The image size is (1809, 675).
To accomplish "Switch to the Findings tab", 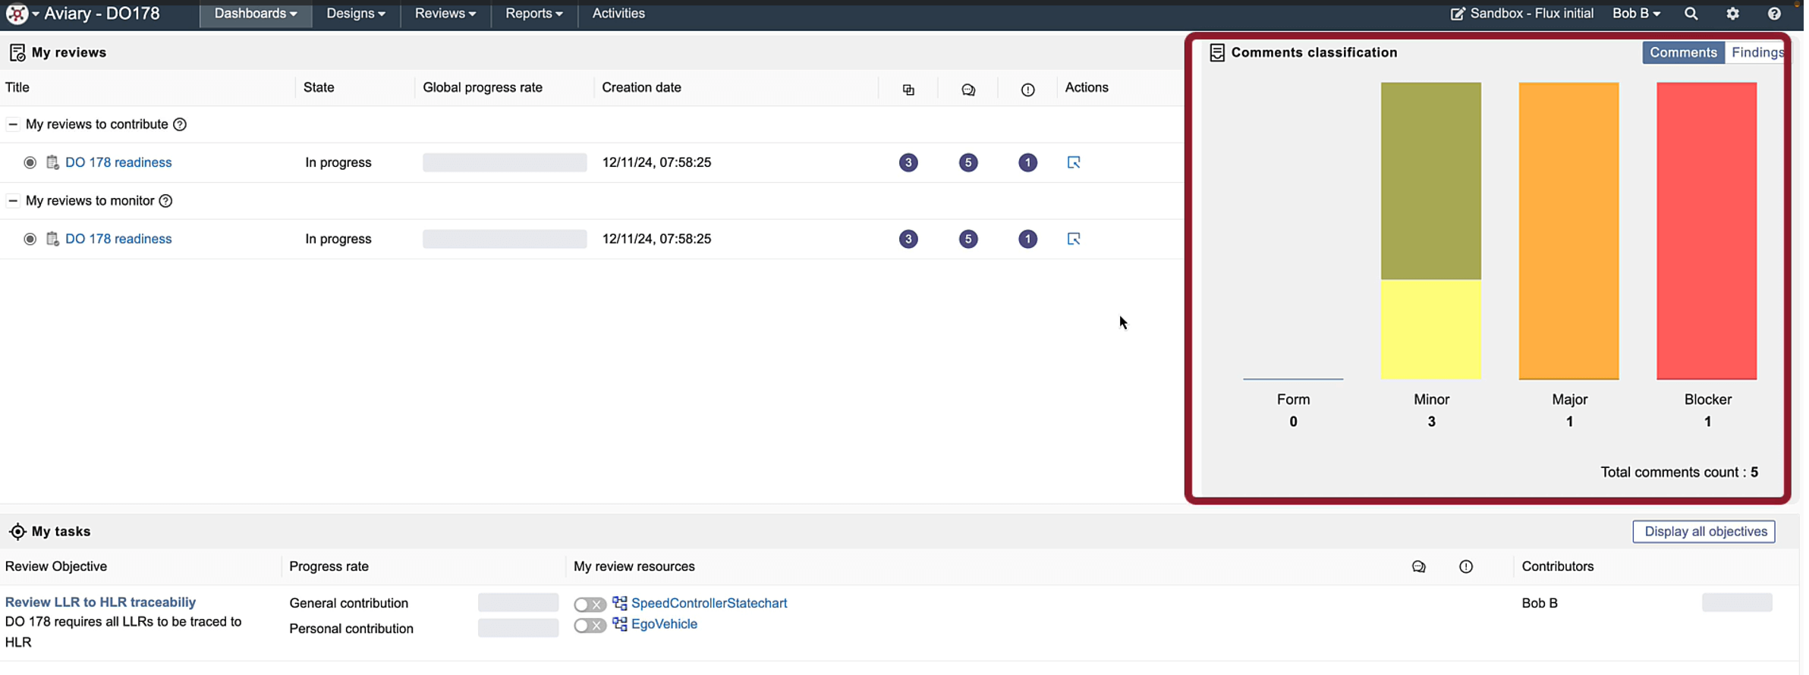I will (1757, 52).
